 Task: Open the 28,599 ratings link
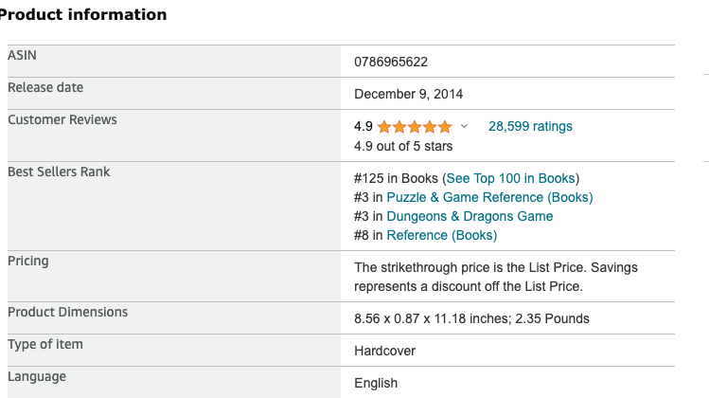tap(530, 126)
